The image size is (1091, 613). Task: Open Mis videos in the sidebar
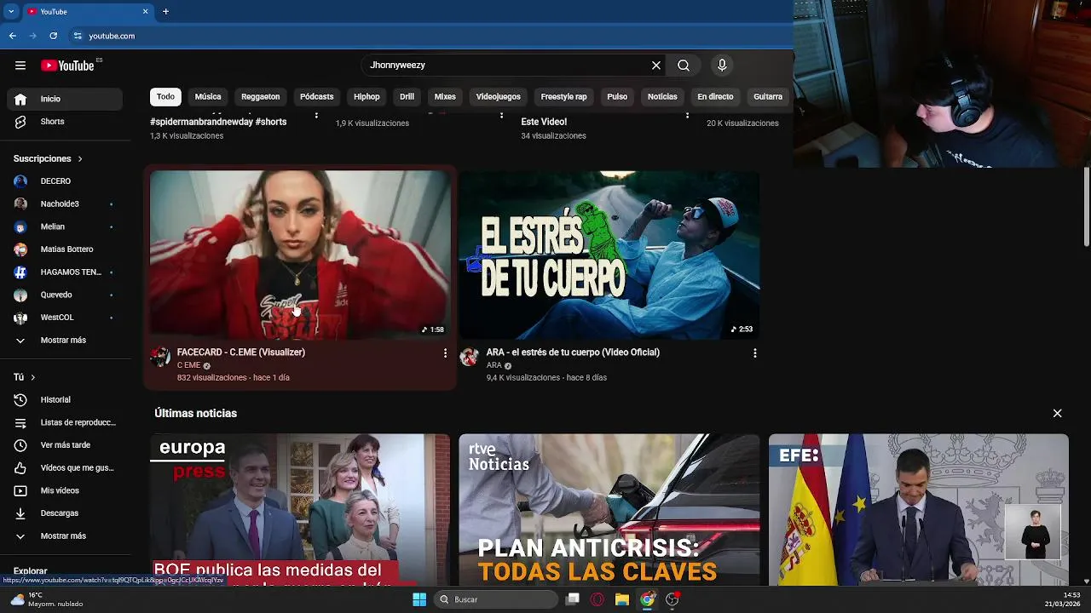pyautogui.click(x=65, y=490)
